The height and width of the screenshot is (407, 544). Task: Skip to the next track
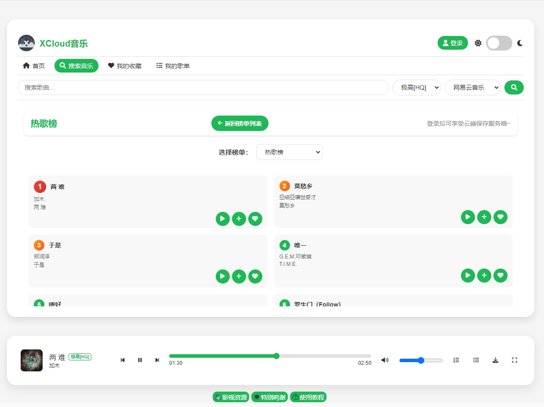[x=157, y=360]
